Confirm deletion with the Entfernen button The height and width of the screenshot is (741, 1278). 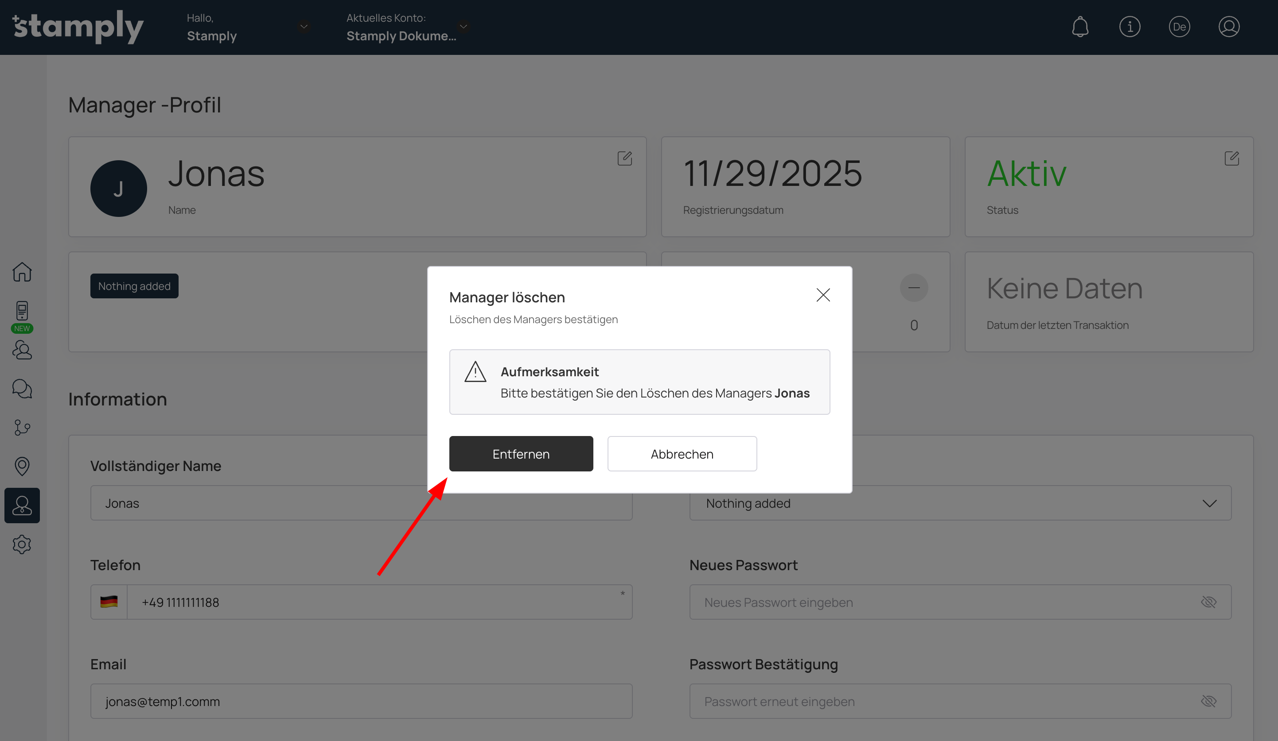[521, 454]
